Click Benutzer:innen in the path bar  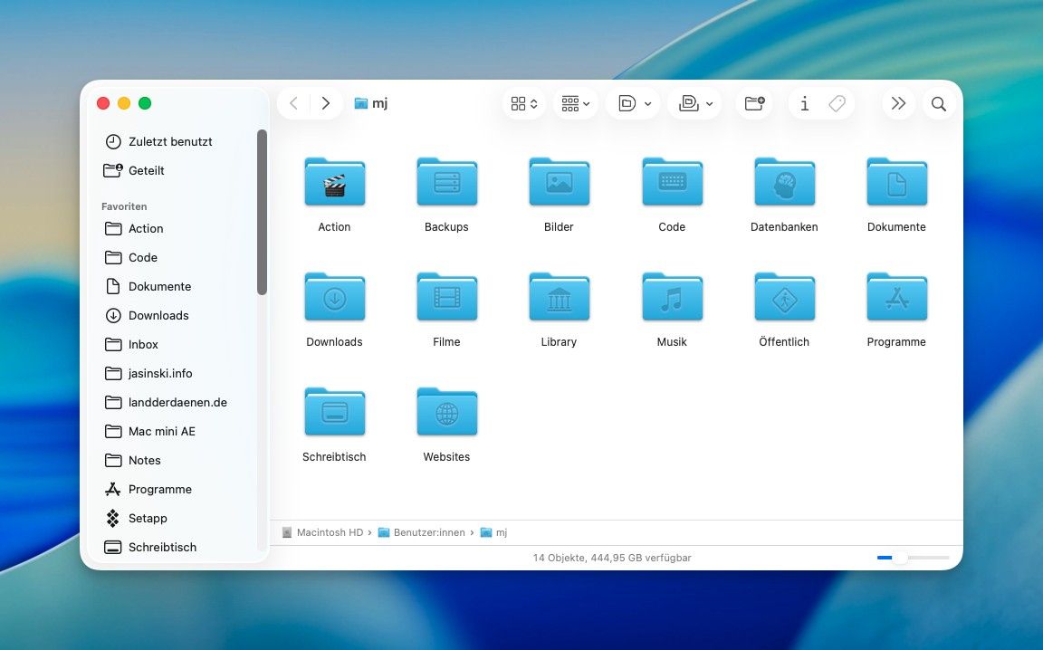coord(428,532)
